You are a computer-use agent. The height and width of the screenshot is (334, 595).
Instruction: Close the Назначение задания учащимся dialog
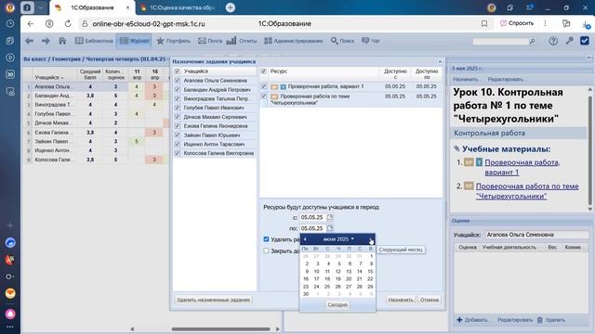(x=440, y=61)
